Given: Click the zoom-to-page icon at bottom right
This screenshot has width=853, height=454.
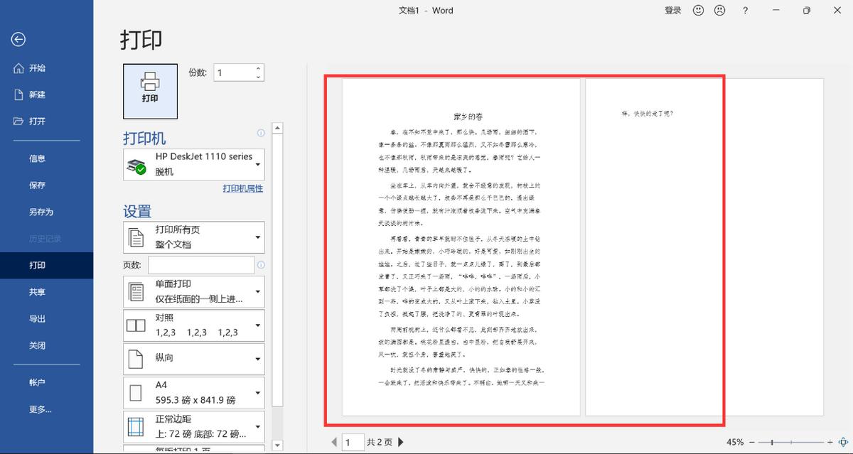Looking at the screenshot, I should coord(842,441).
